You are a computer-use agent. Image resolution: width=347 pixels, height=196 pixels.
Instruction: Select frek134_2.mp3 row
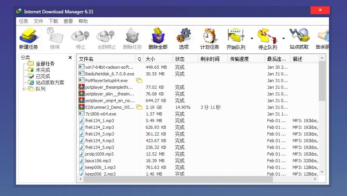(x=198, y=127)
